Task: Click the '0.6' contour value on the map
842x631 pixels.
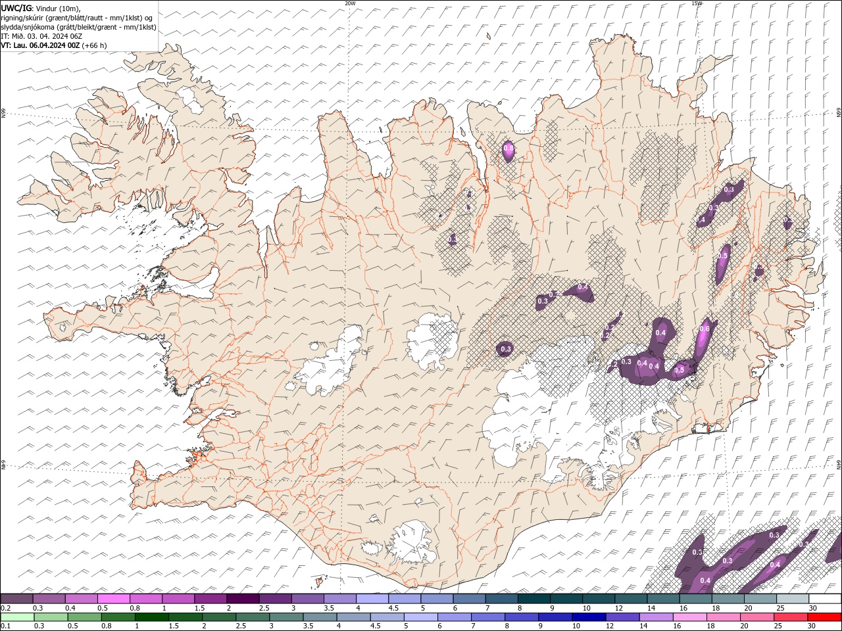Action: click(x=705, y=329)
